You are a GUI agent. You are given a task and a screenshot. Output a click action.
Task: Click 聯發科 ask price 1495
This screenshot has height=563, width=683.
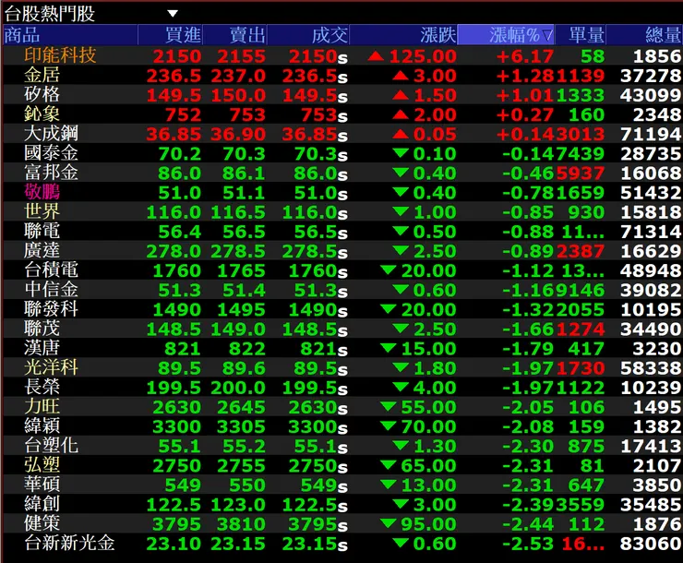241,309
